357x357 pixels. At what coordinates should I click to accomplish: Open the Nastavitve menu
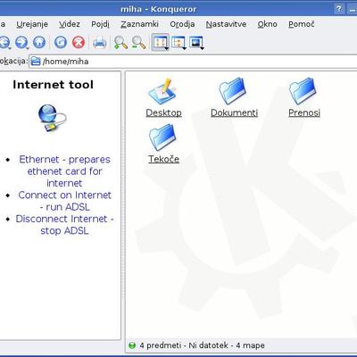tap(226, 24)
